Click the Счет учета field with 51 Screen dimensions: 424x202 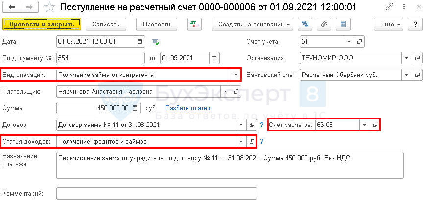322,42
